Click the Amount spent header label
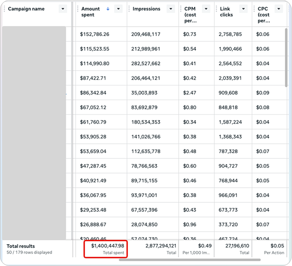292x266 pixels. tap(90, 12)
